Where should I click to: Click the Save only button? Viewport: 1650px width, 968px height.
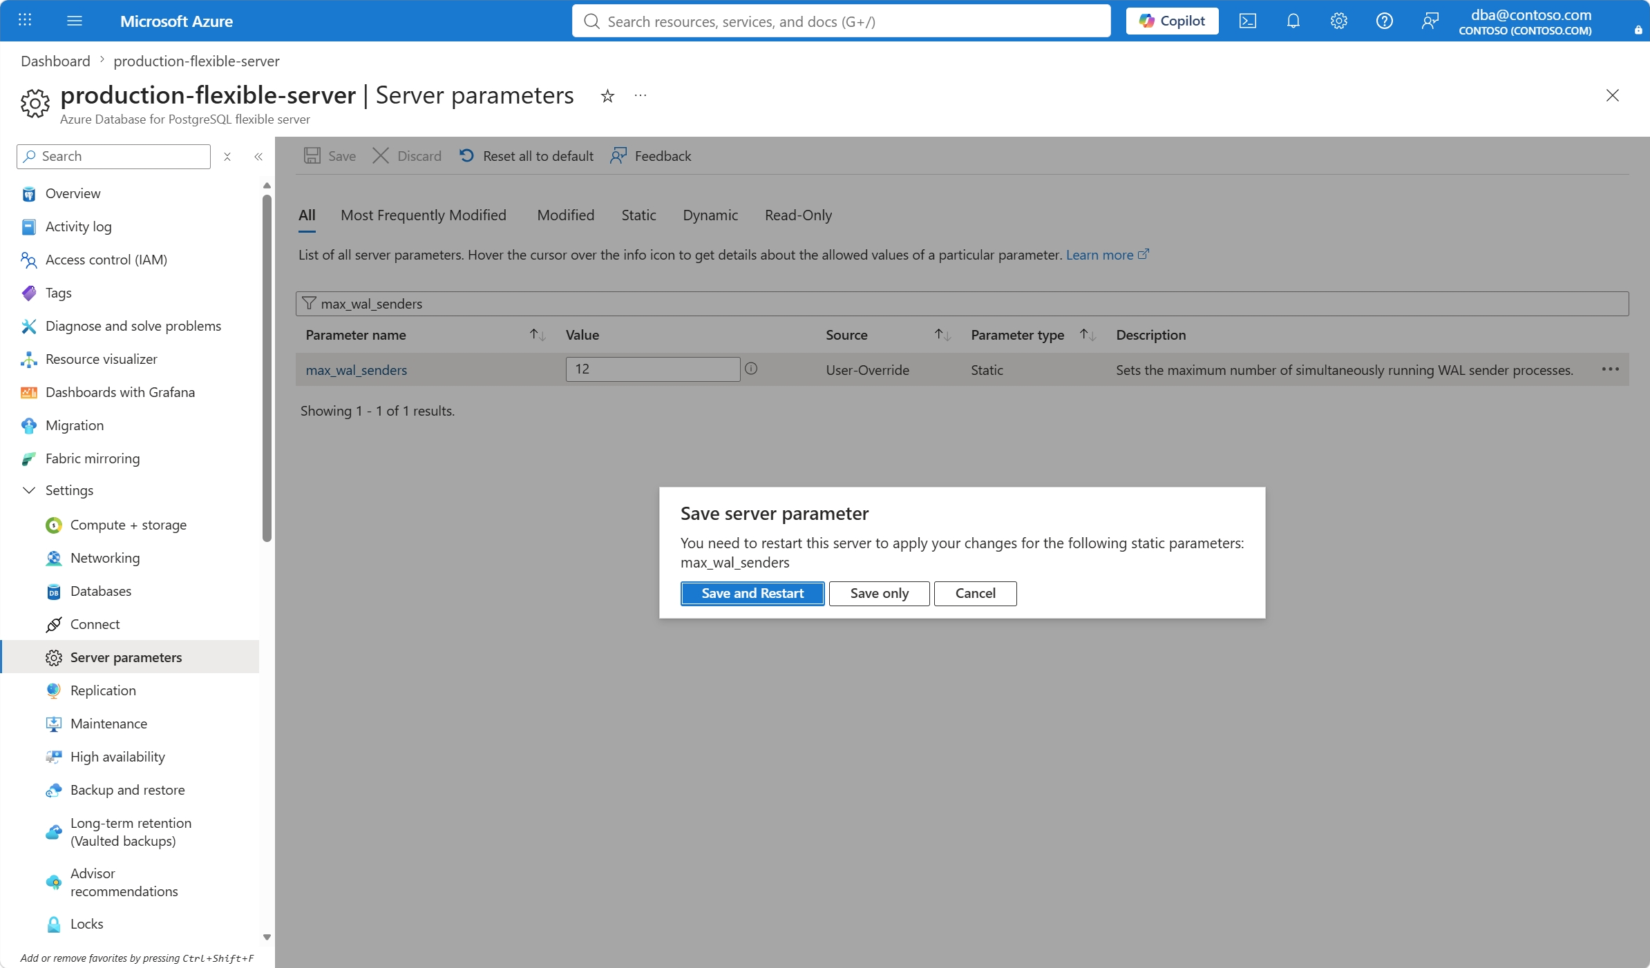click(880, 594)
